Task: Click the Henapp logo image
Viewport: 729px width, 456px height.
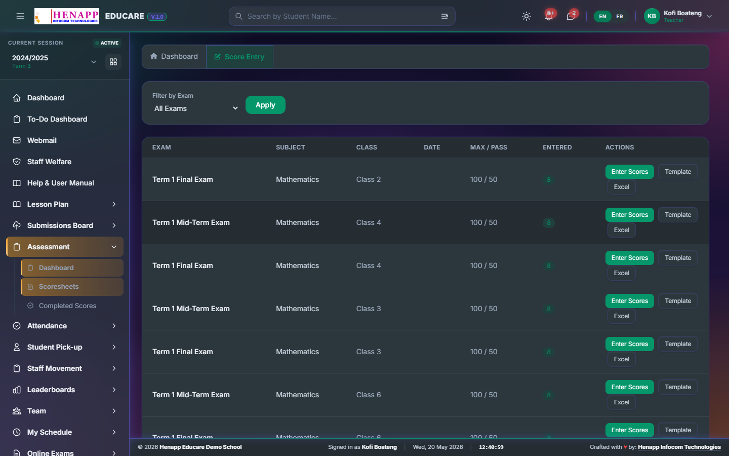Action: pyautogui.click(x=67, y=16)
